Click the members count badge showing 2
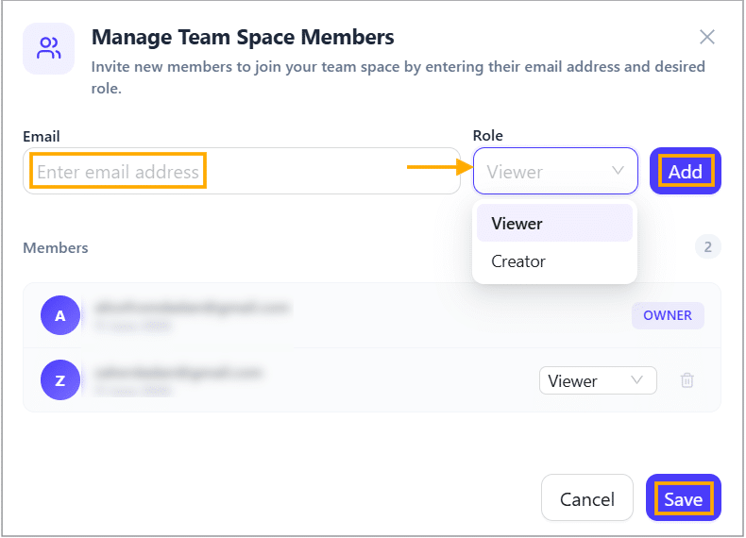The height and width of the screenshot is (538, 746). 708,247
